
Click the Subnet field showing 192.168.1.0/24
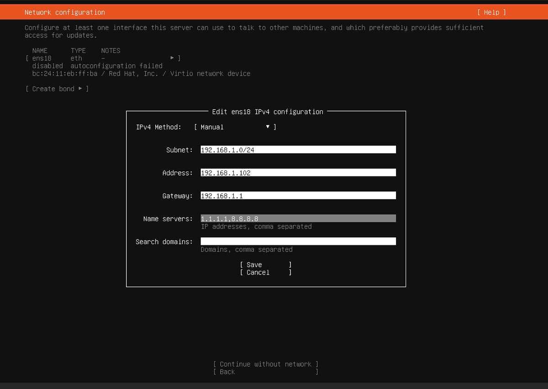(298, 149)
